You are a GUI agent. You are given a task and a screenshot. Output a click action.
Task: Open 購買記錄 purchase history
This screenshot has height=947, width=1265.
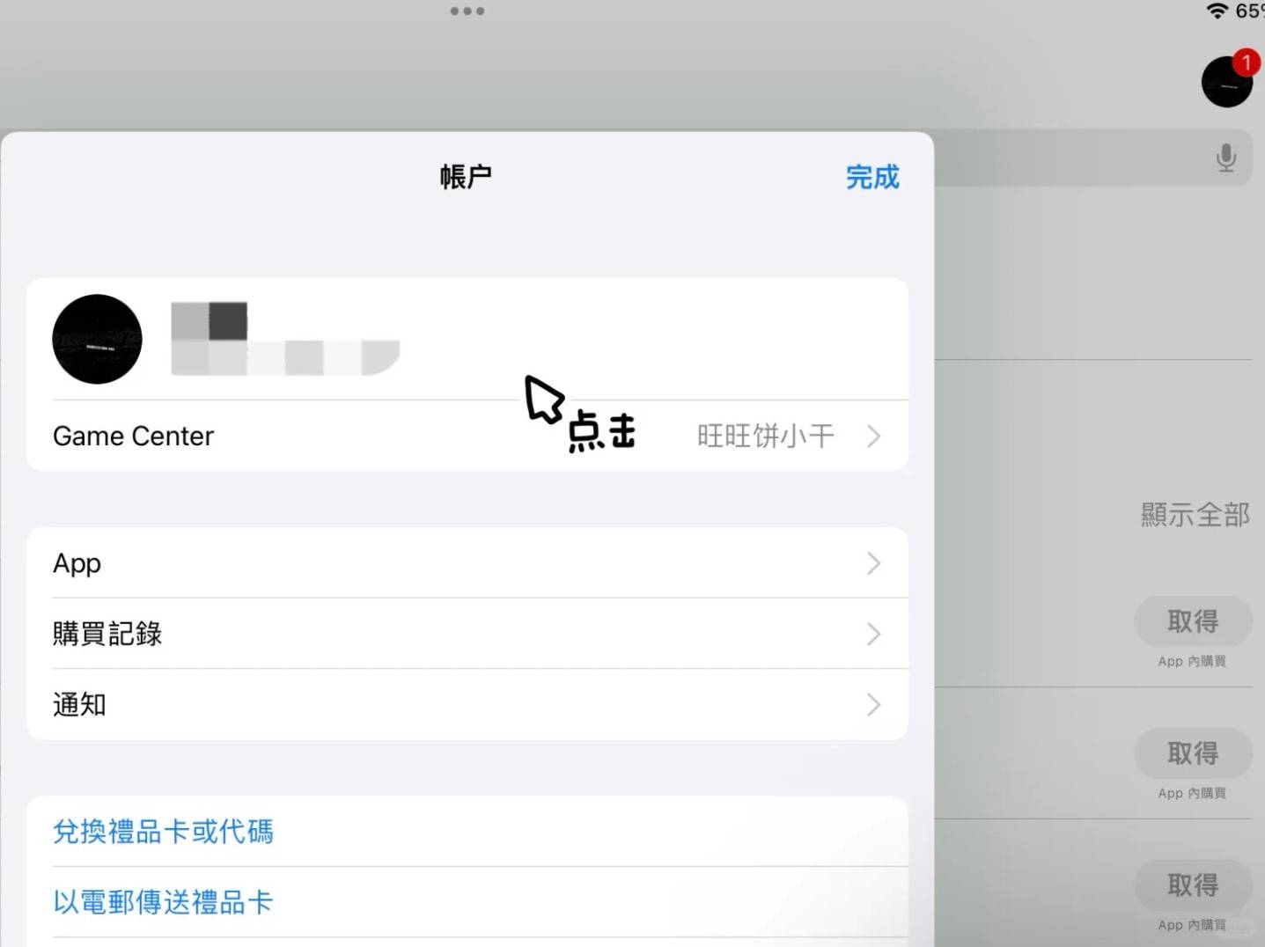[x=467, y=634]
